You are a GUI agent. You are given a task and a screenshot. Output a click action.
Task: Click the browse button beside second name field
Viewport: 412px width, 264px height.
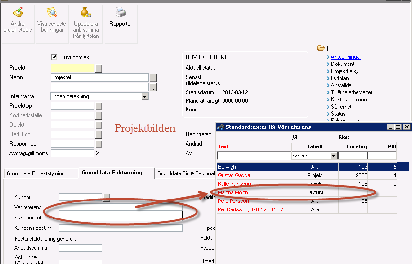(x=153, y=87)
